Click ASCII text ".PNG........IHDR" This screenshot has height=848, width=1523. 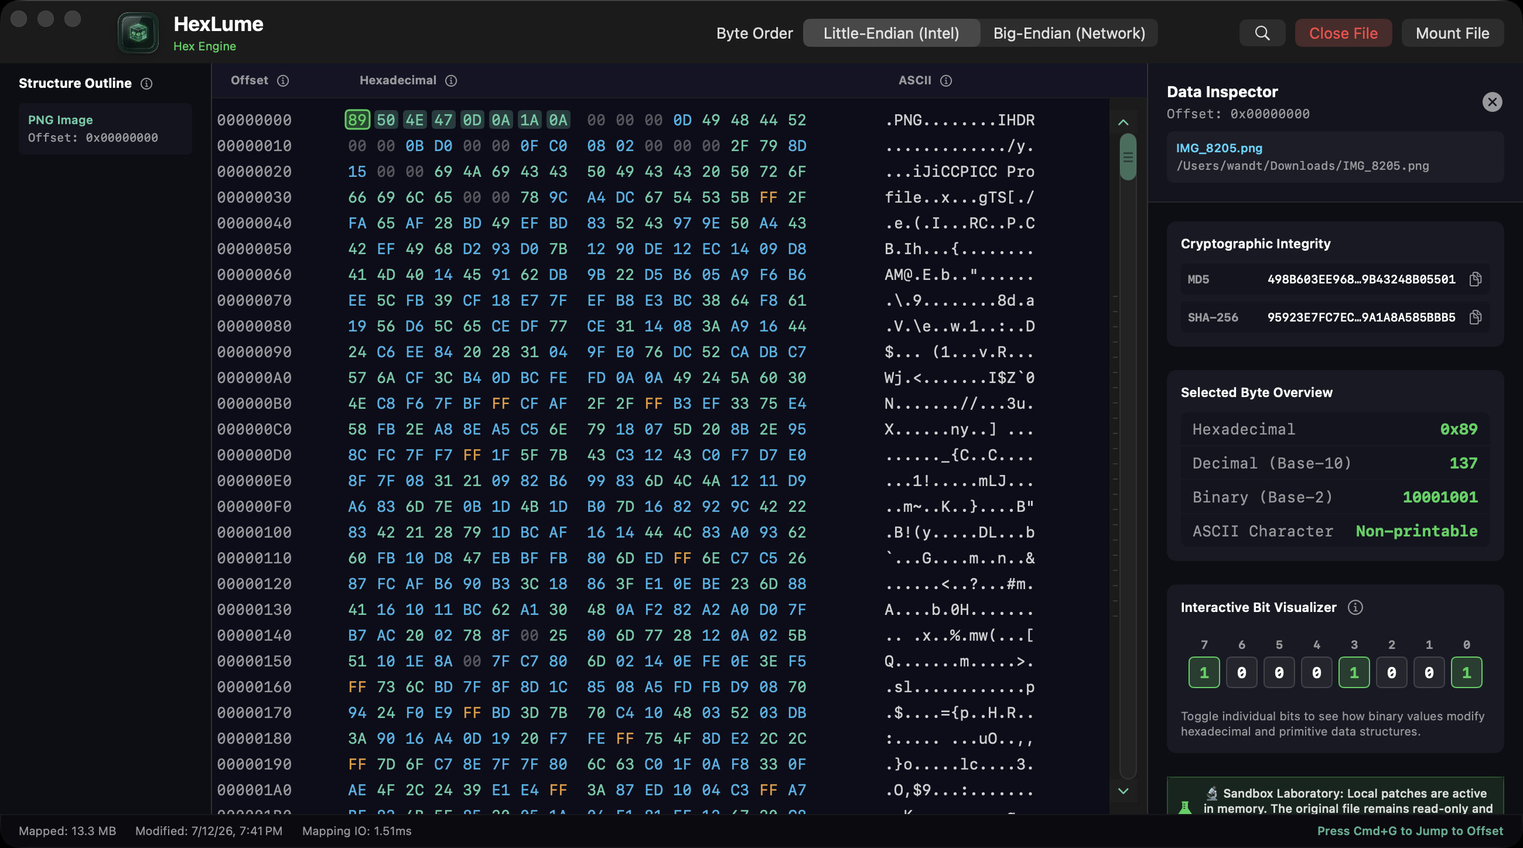coord(959,120)
